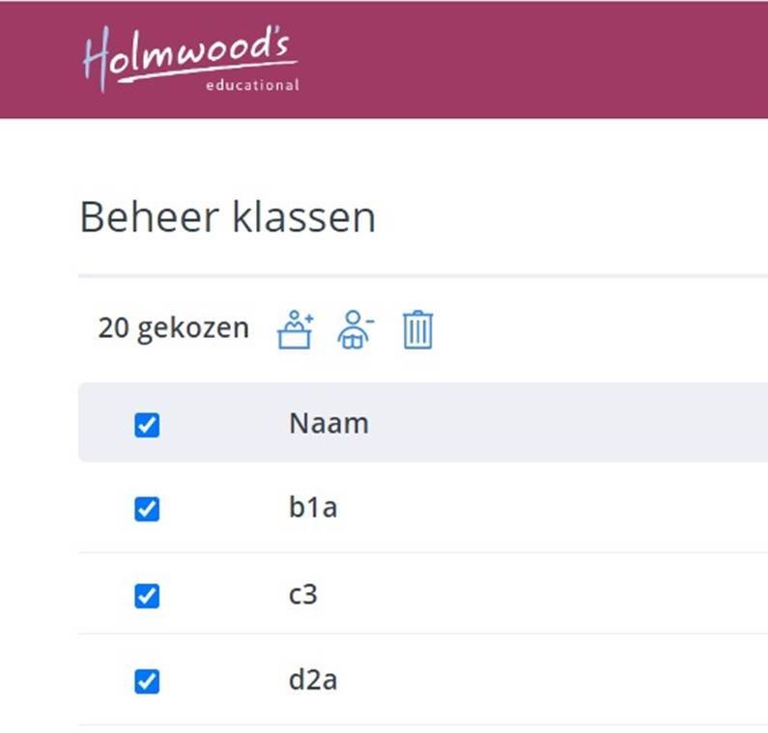Click the Holmwood's logo

(x=190, y=60)
